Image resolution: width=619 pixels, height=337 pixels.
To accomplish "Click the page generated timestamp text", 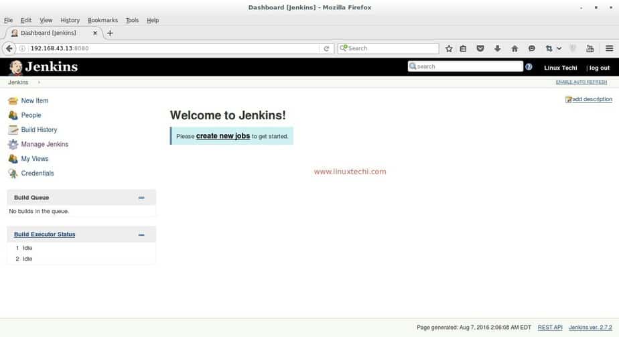I will [474, 328].
